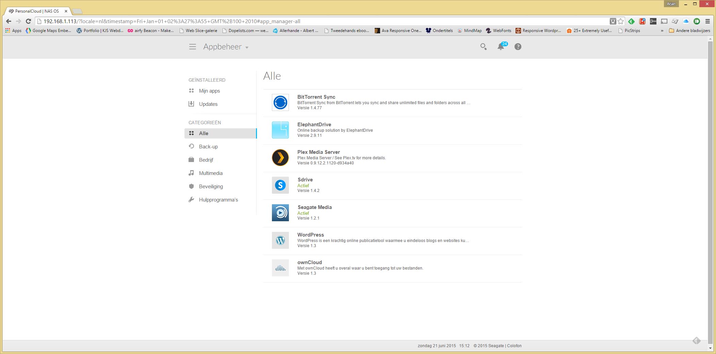Open the Google Maps Embe... bookmark
Viewport: 716px width, 354px height.
click(x=49, y=31)
